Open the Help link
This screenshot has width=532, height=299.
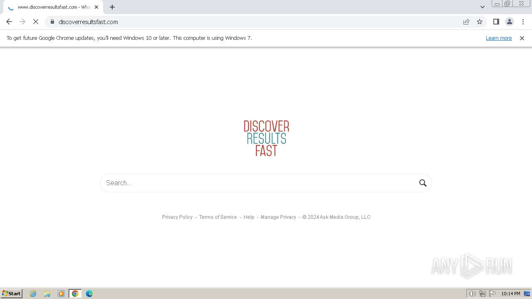click(x=249, y=217)
